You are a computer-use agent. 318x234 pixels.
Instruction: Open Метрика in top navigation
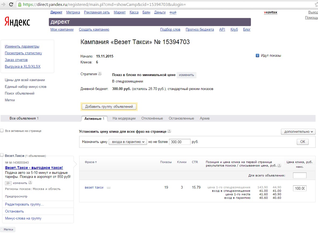(73, 12)
